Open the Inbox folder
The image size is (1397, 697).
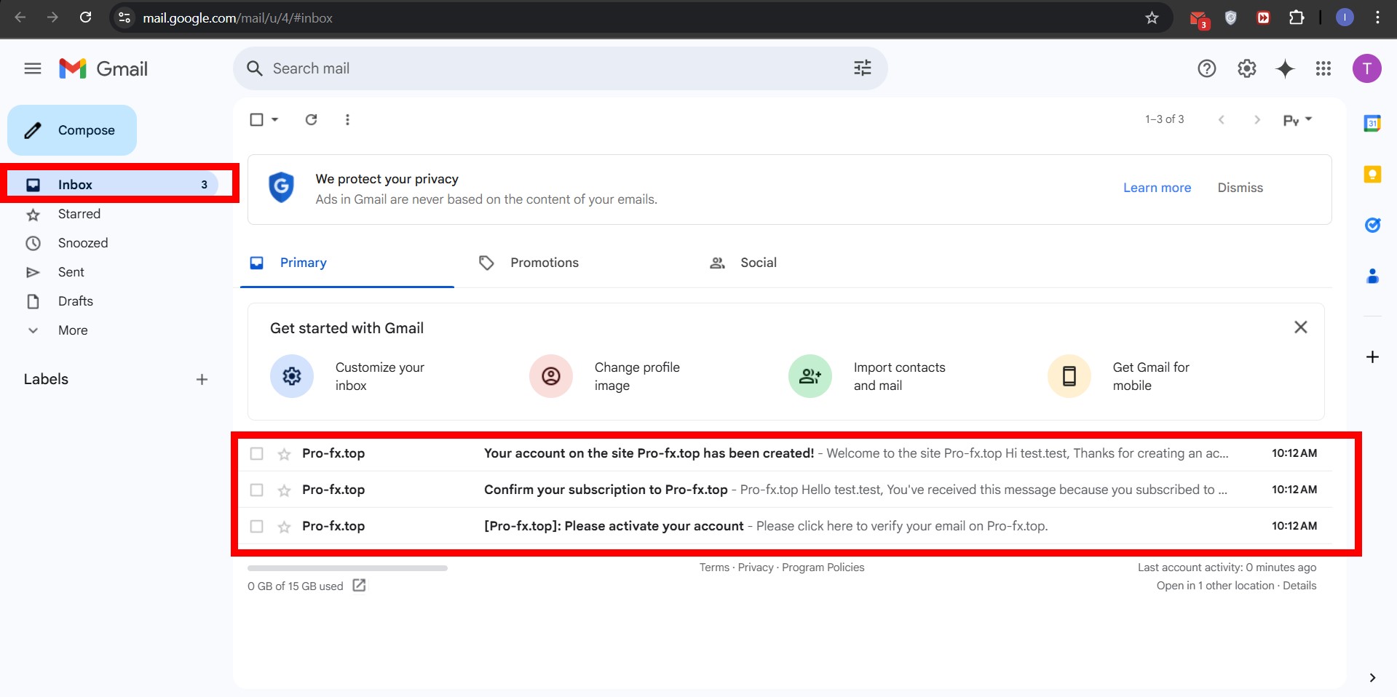pos(114,185)
